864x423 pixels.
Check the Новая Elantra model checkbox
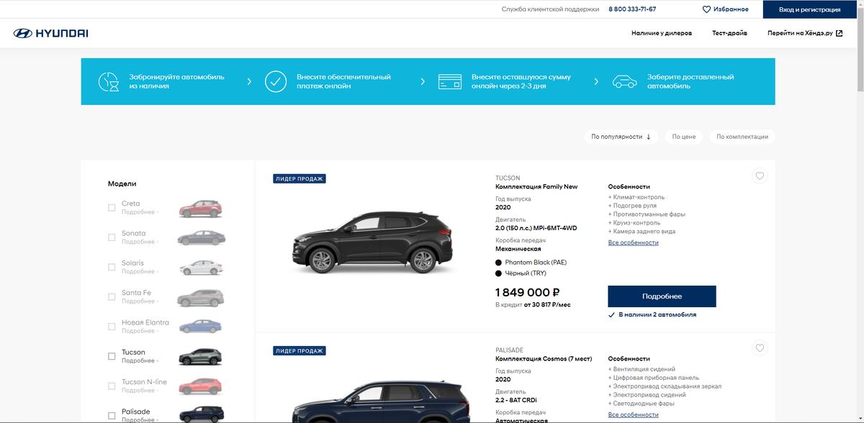point(112,327)
